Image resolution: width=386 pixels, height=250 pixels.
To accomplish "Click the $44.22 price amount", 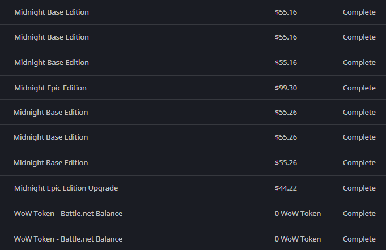I will pos(286,188).
